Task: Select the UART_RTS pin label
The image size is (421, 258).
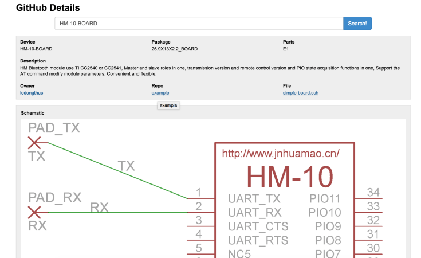Action: point(258,240)
